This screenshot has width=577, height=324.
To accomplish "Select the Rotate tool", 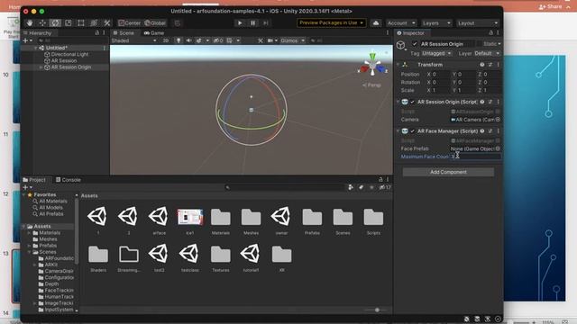I will click(x=55, y=22).
